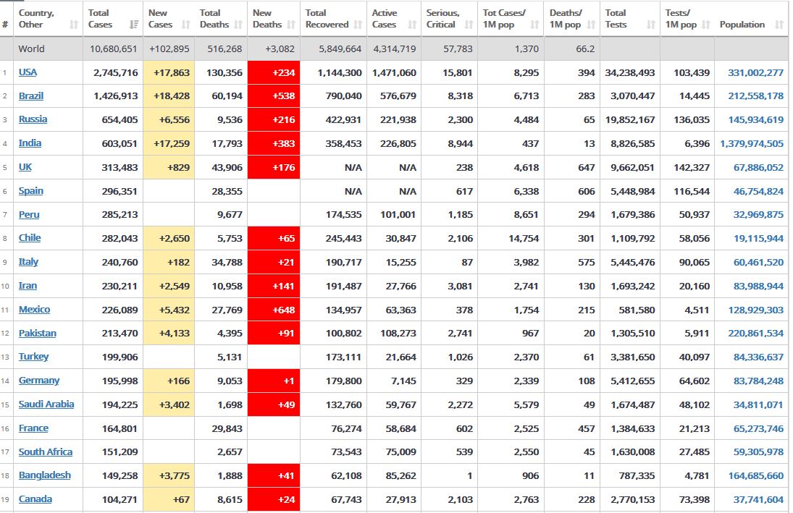
Task: Open the Saudi Arabia country link
Action: click(46, 404)
